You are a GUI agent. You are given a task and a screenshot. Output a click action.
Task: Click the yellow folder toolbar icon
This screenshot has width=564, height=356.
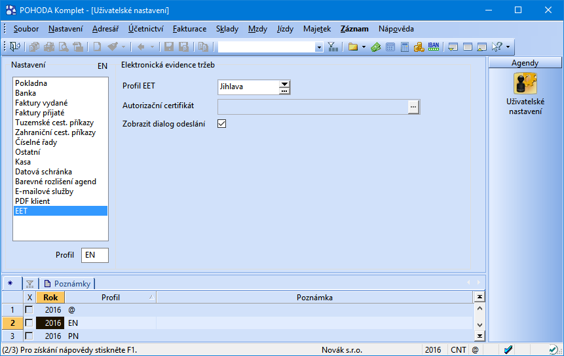353,47
